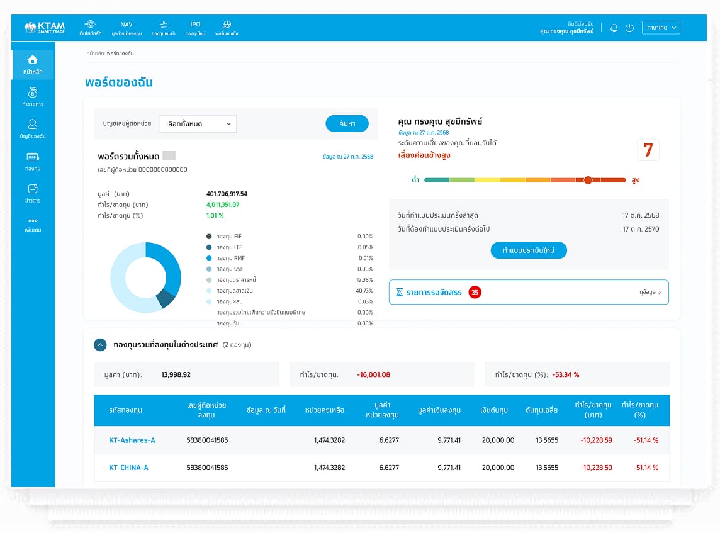
Task: Click the red 35 pending badge
Action: pos(475,293)
